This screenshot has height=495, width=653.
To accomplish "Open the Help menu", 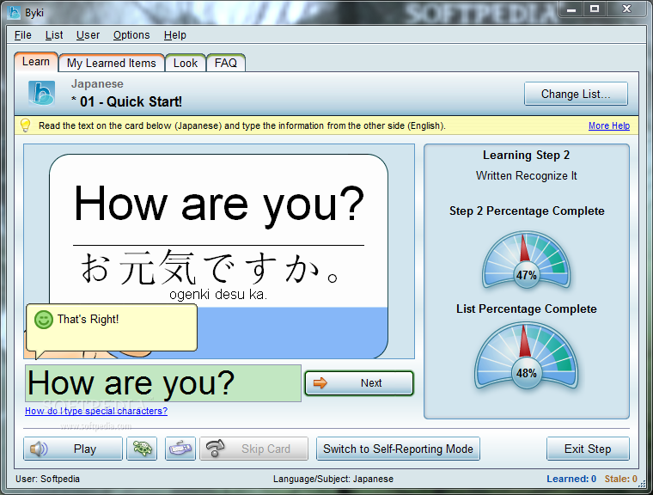I will click(x=175, y=35).
